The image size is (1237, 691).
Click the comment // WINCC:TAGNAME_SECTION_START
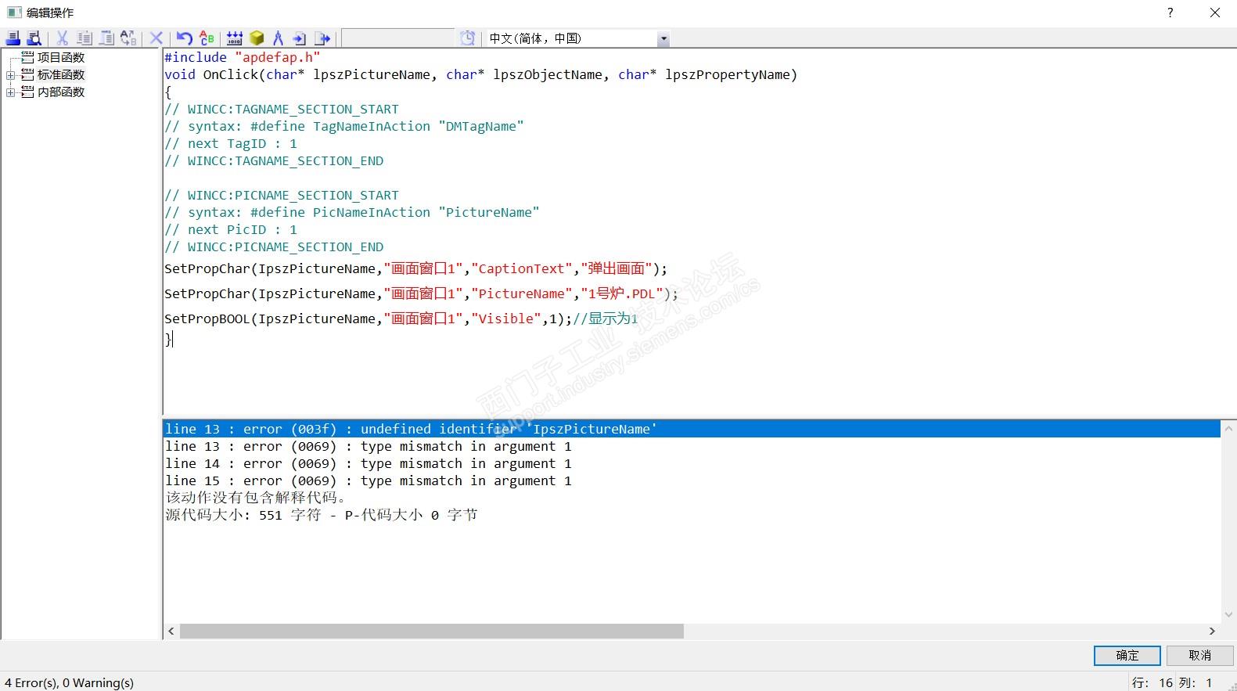(282, 109)
